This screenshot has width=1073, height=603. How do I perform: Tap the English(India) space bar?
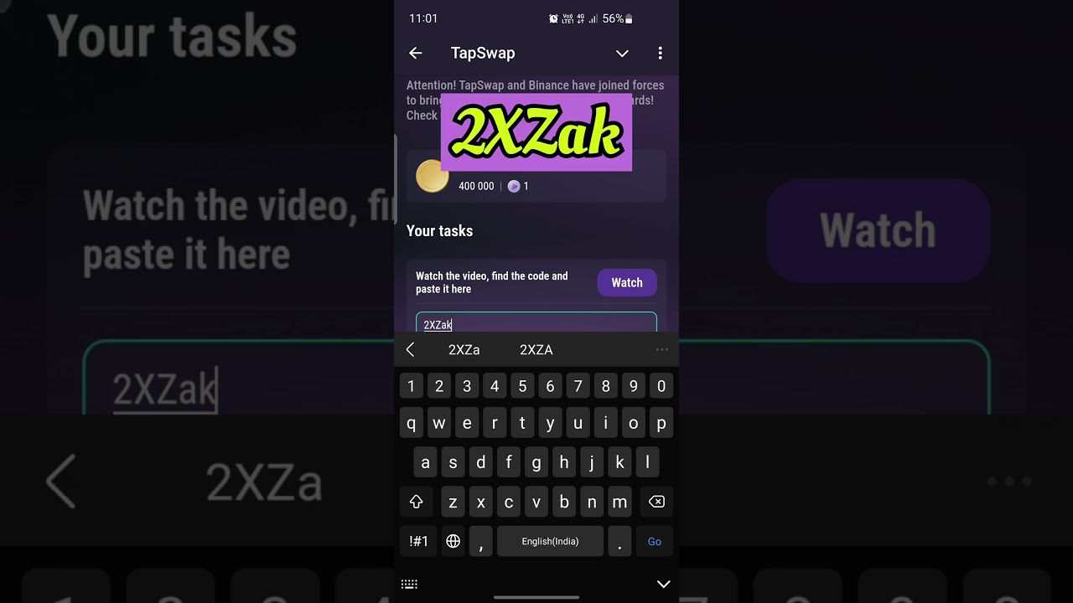coord(550,541)
